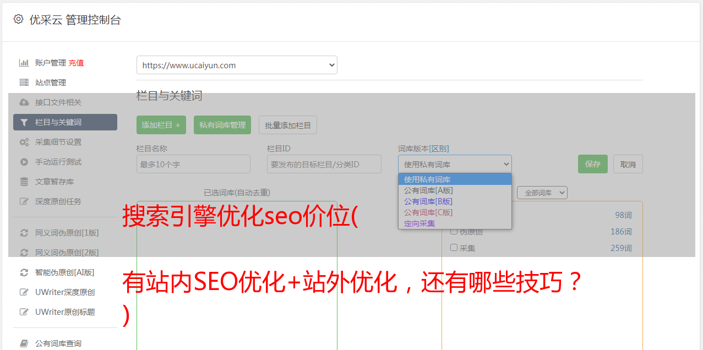Click the 批量添加栏目 button
The height and width of the screenshot is (350, 703).
(x=288, y=125)
